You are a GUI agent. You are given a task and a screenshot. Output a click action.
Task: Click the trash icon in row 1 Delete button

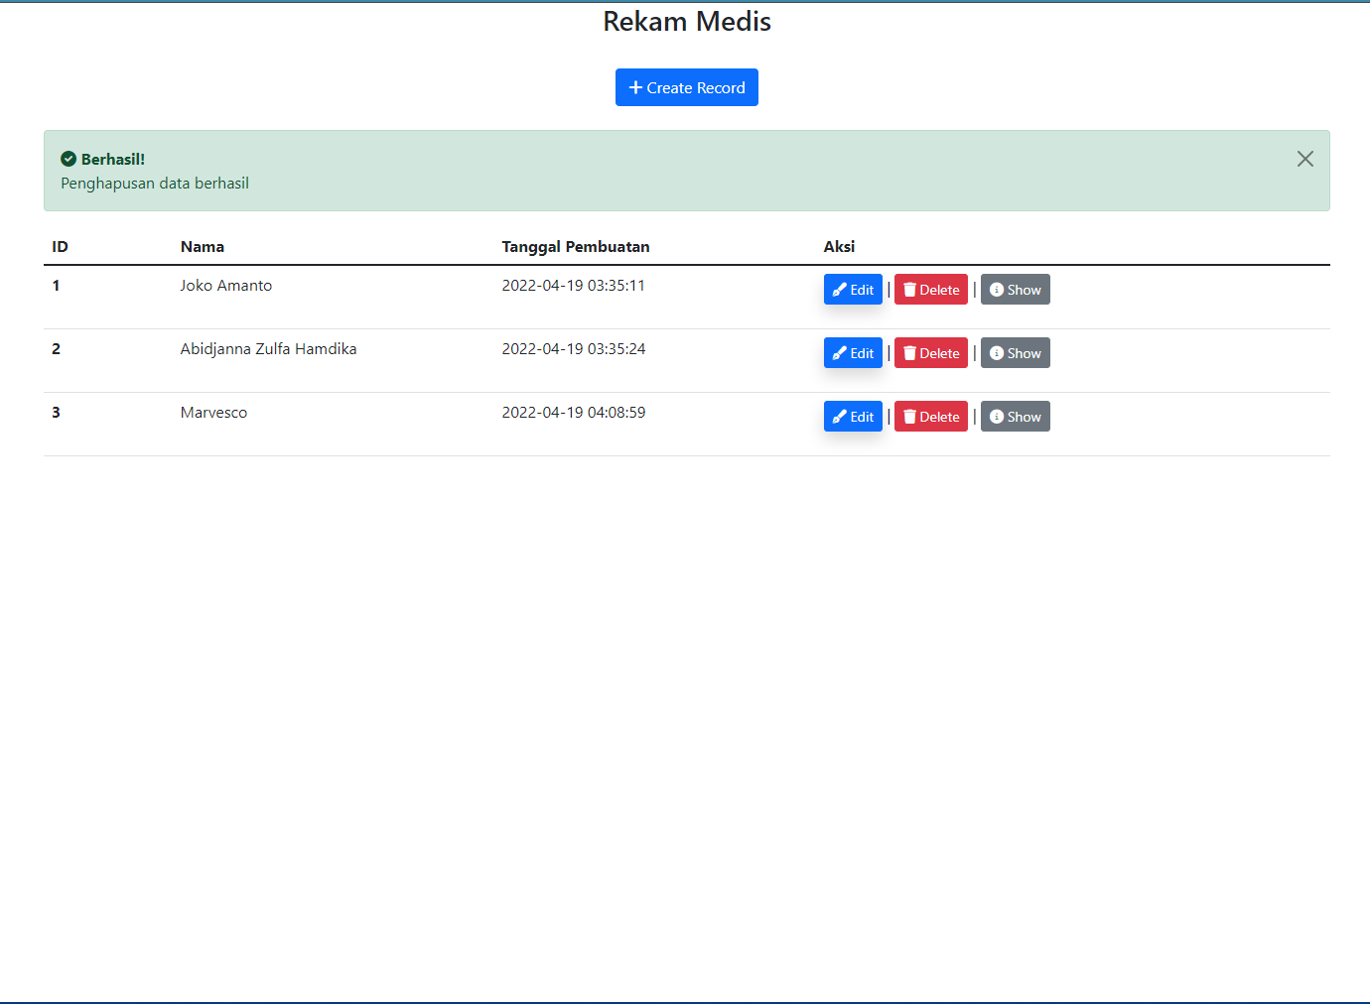910,289
